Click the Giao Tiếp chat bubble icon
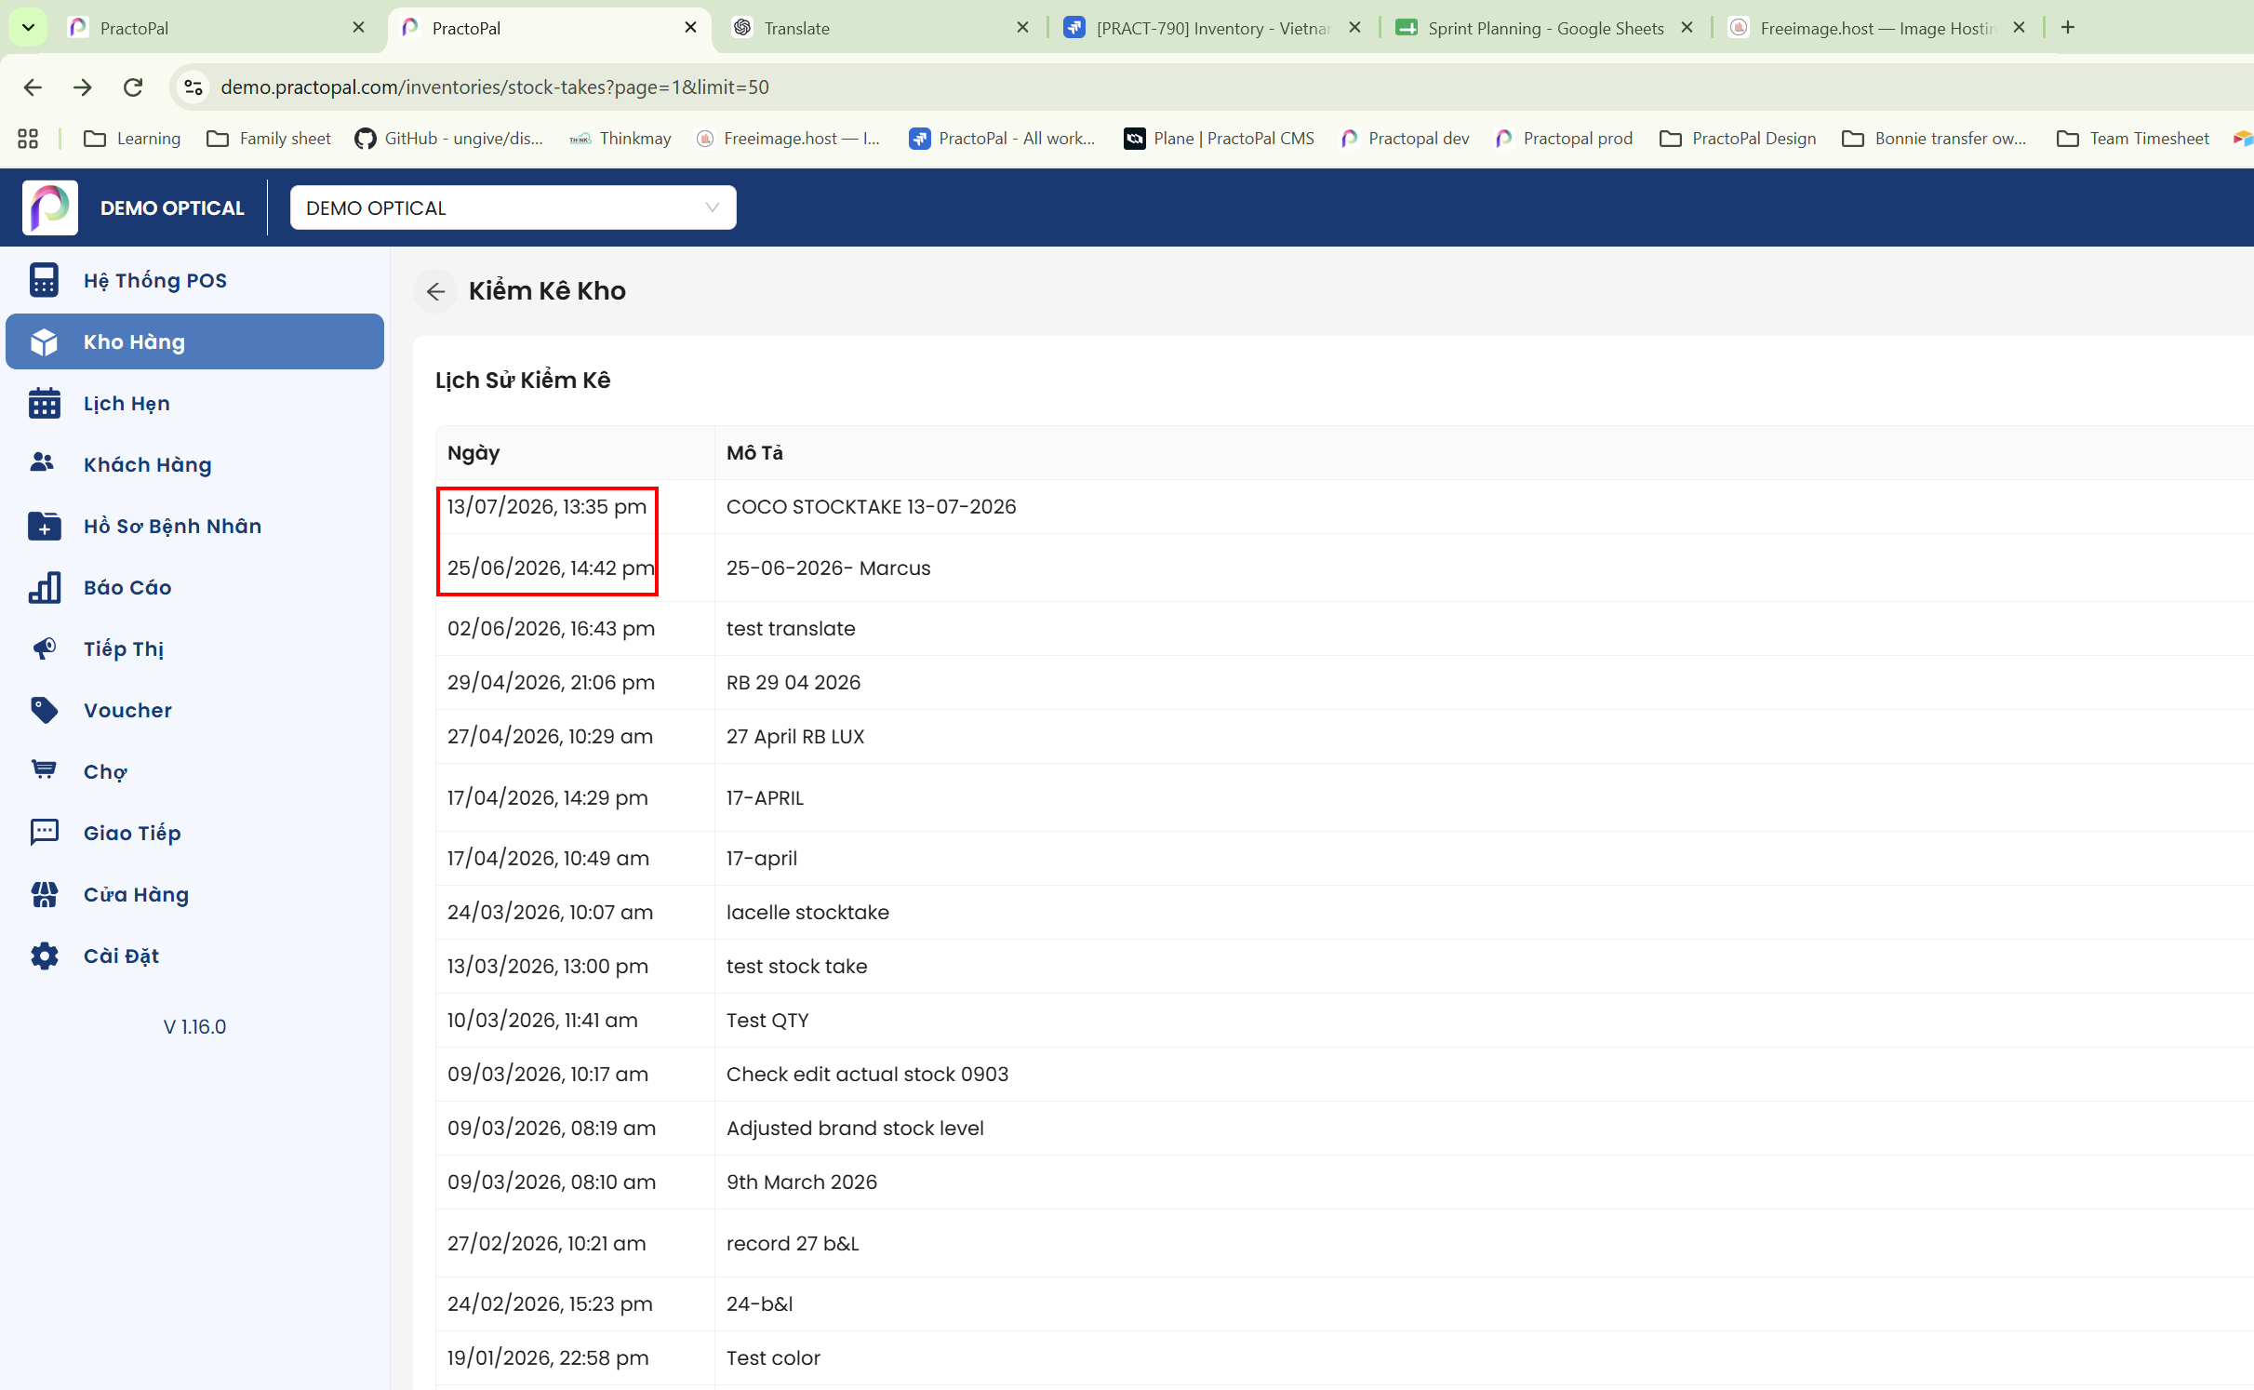 44,832
